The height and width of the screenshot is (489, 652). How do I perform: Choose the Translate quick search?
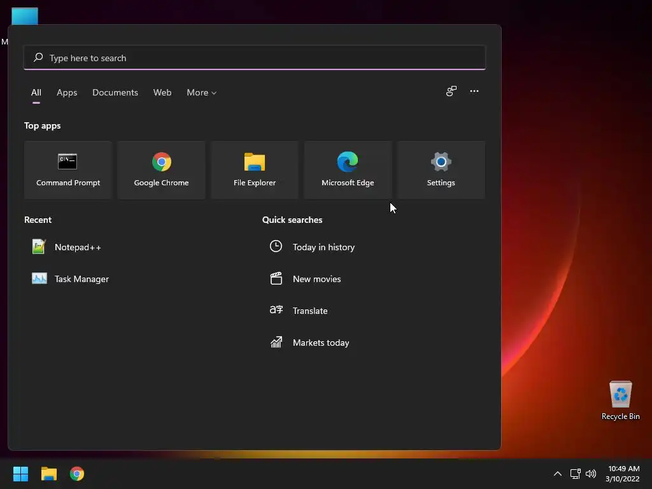(299, 311)
